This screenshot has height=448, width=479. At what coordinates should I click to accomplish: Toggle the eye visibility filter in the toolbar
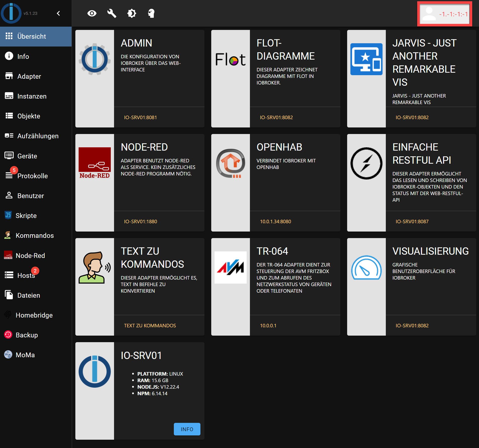point(92,13)
